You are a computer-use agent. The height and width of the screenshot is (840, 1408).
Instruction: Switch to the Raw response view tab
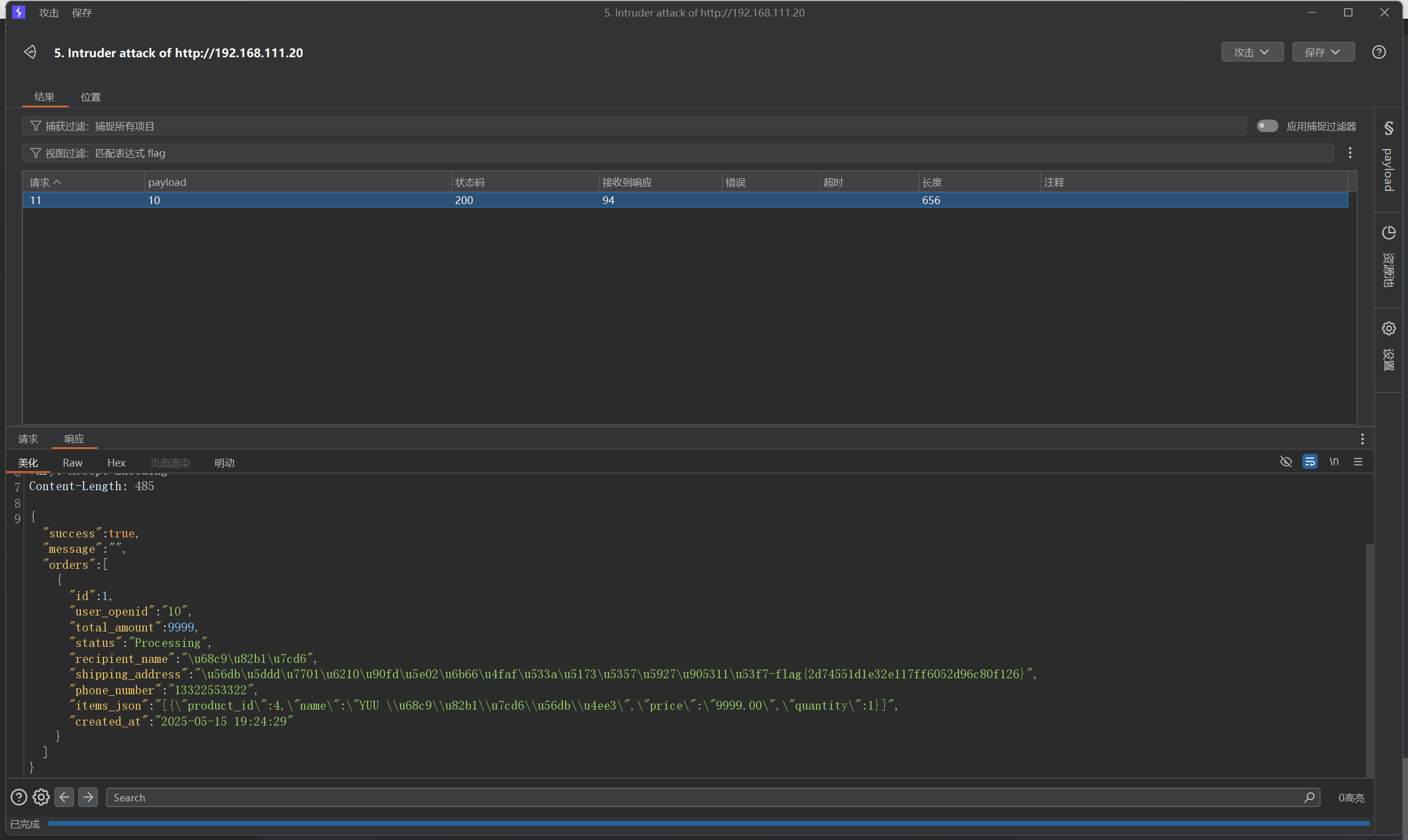coord(73,463)
